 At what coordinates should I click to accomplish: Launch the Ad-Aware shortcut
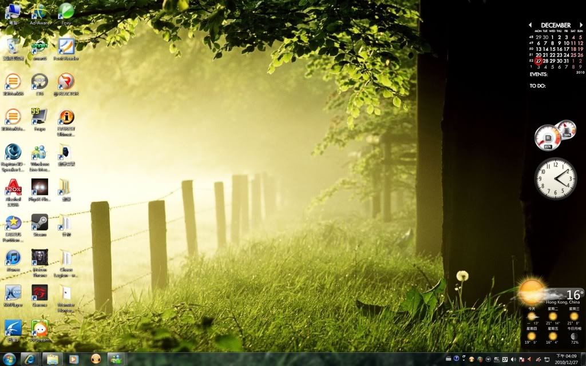(x=39, y=11)
